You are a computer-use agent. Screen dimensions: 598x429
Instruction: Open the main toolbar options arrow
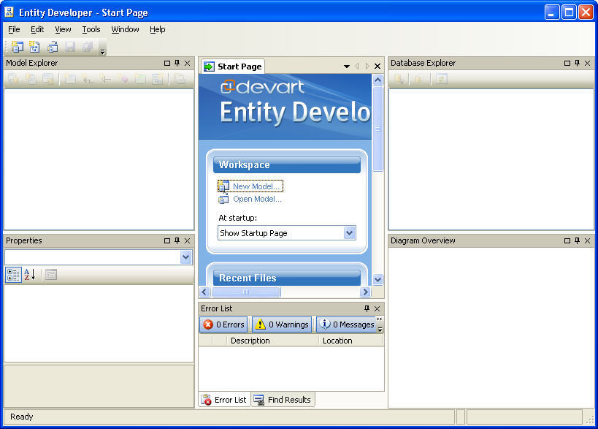[x=103, y=51]
